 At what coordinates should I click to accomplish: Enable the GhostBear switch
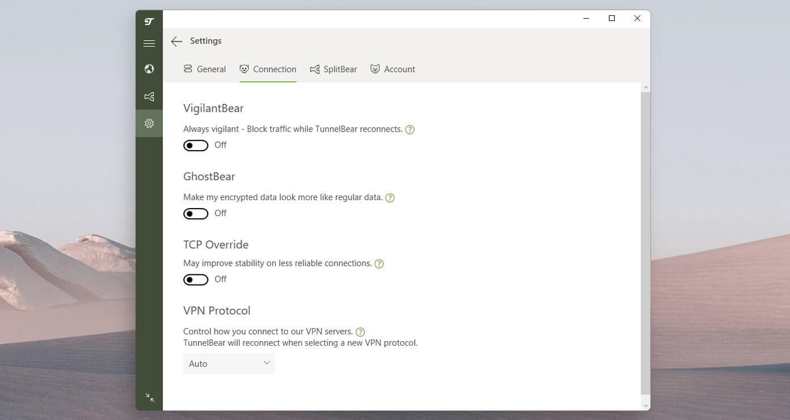tap(196, 214)
